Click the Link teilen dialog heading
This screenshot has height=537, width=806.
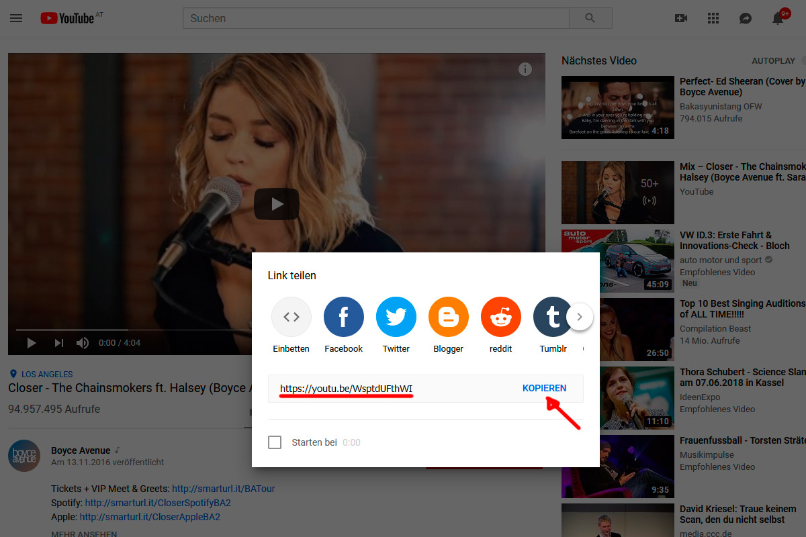click(292, 275)
